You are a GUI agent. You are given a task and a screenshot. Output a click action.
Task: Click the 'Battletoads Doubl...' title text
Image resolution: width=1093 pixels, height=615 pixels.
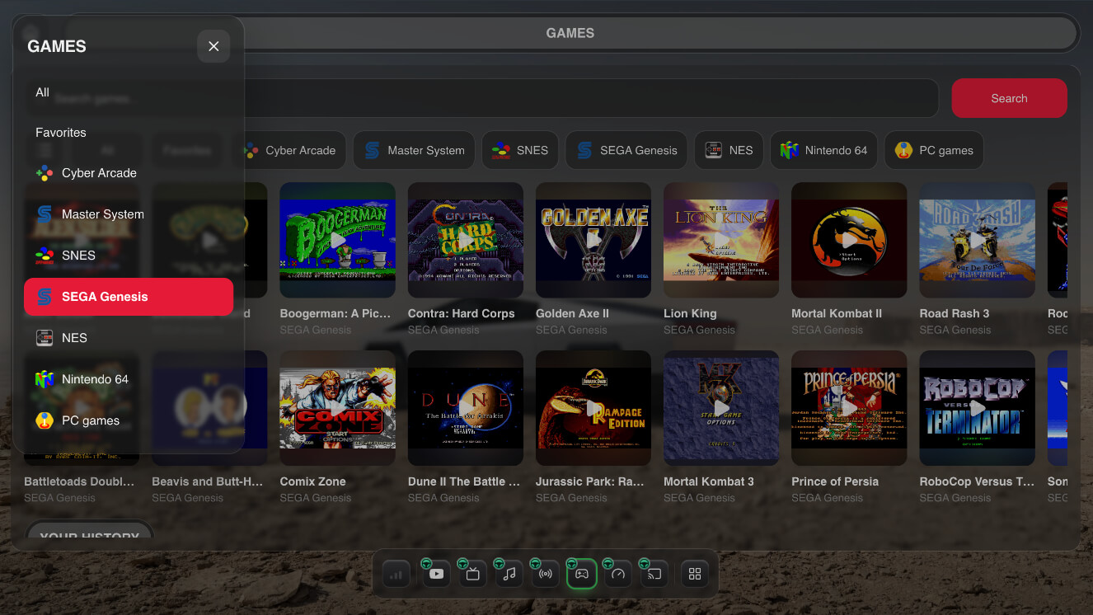click(81, 481)
